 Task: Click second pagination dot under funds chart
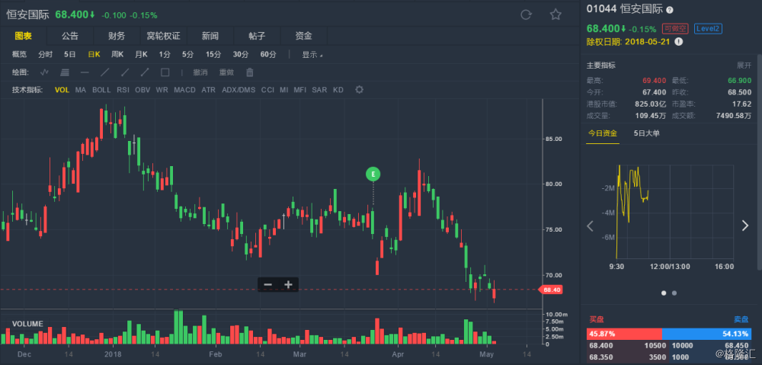(674, 293)
